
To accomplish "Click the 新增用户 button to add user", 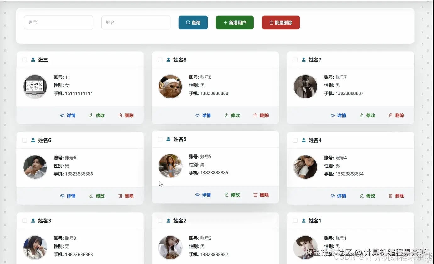I will [x=235, y=22].
